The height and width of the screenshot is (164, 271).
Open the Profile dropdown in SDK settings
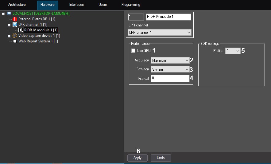pyautogui.click(x=233, y=51)
